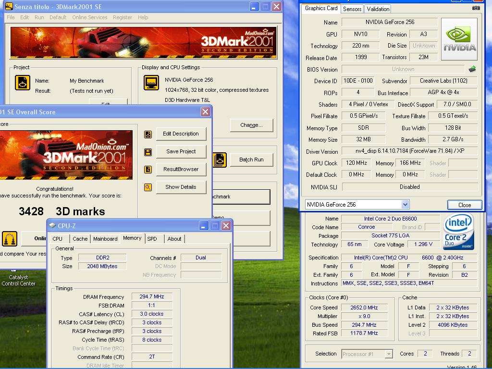Switch to the About tab in CPU-Z
This screenshot has width=492, height=369.
(174, 239)
